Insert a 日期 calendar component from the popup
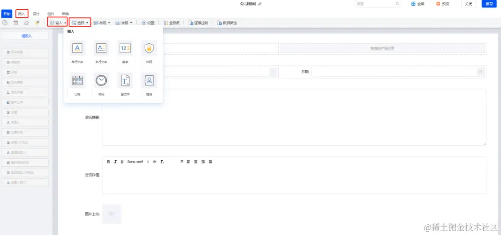 [77, 85]
